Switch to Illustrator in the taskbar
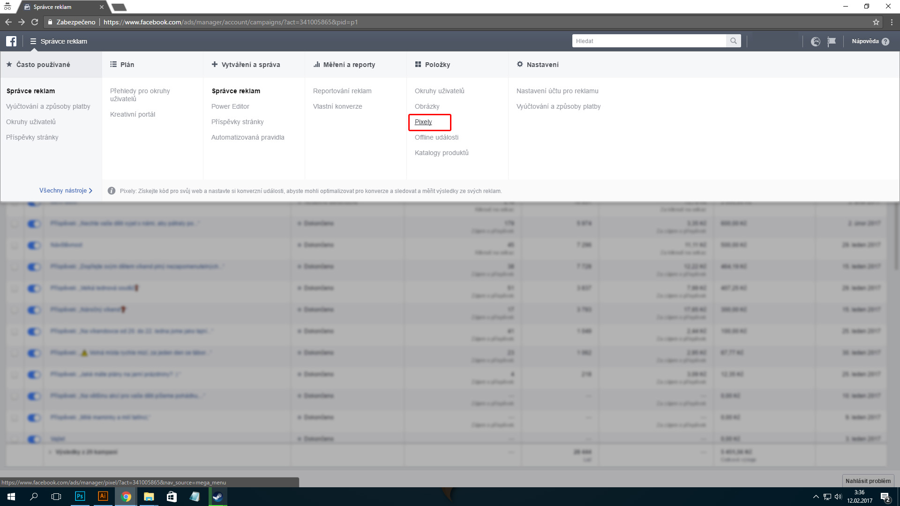 click(103, 496)
